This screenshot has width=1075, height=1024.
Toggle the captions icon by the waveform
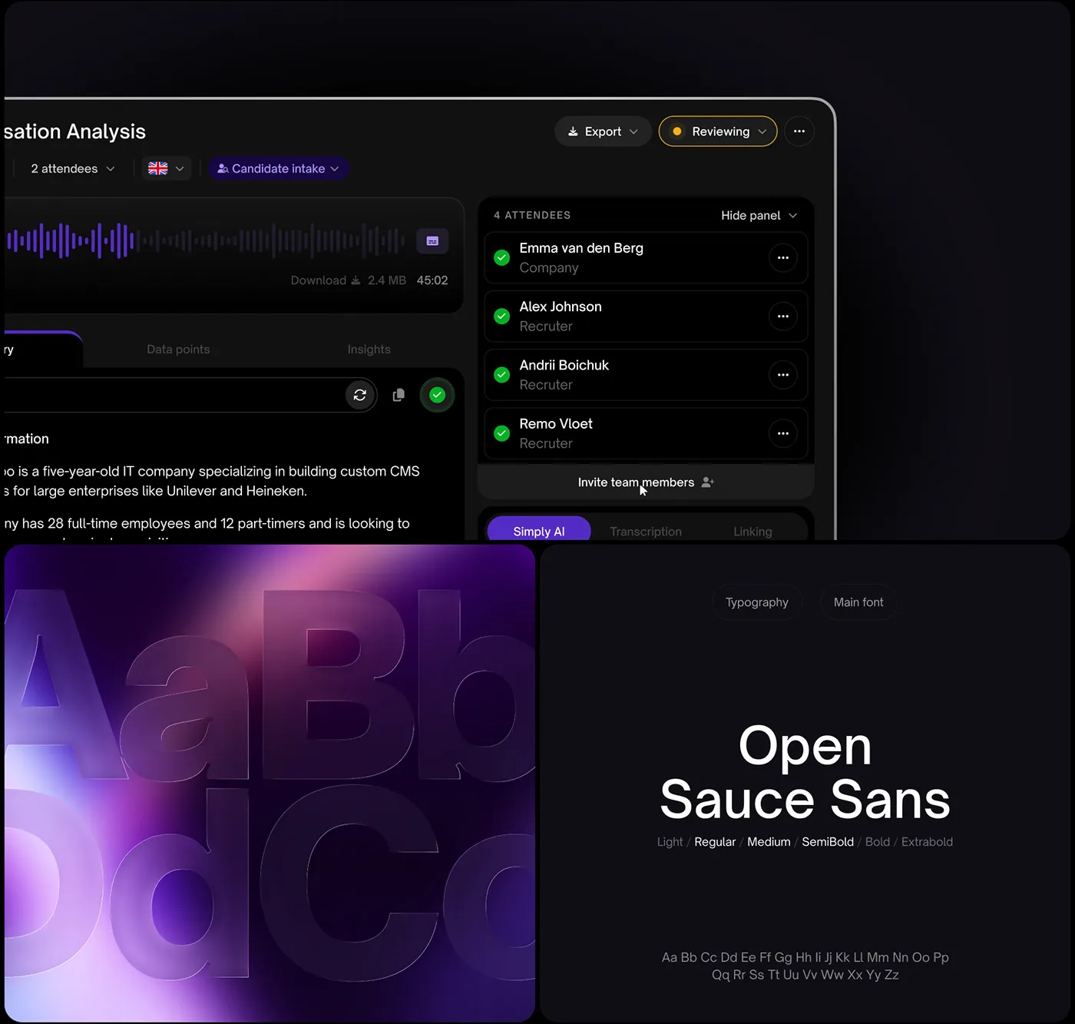click(432, 241)
